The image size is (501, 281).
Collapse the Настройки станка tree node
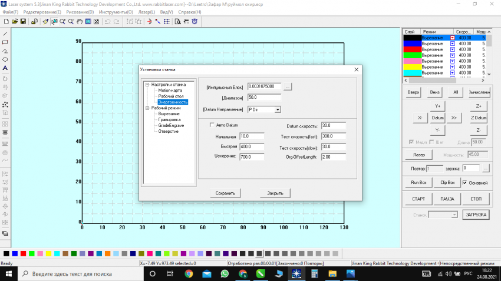coord(147,85)
